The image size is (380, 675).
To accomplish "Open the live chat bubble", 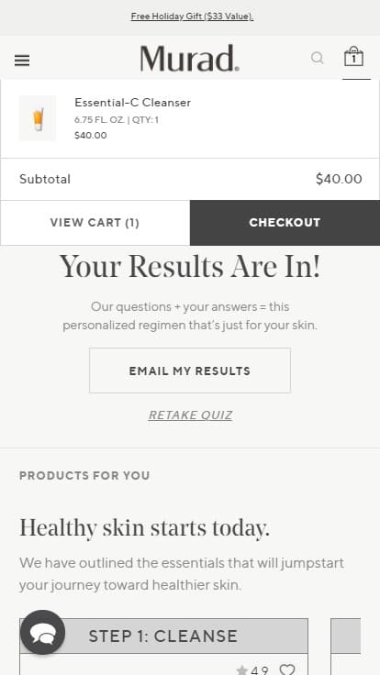I will 42,633.
